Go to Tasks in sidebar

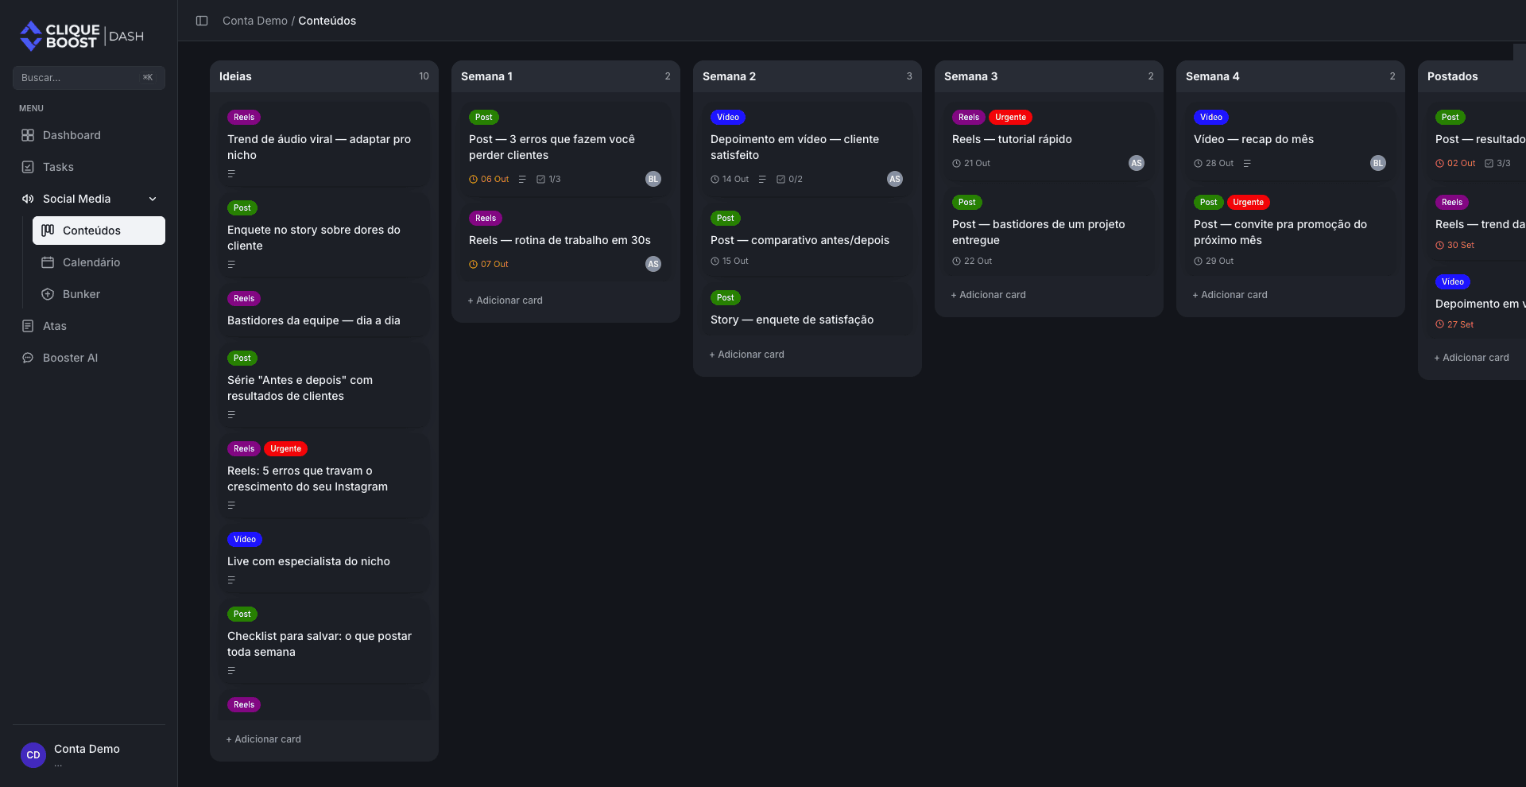(89, 167)
